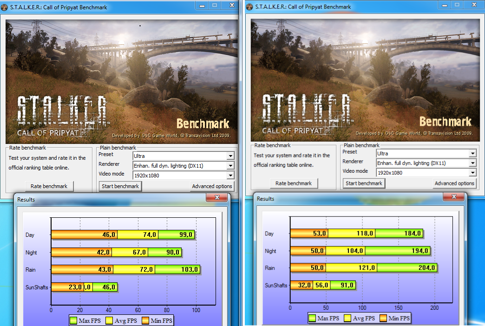Click Rate benchmark button in left window
The image size is (485, 326).
(x=49, y=186)
